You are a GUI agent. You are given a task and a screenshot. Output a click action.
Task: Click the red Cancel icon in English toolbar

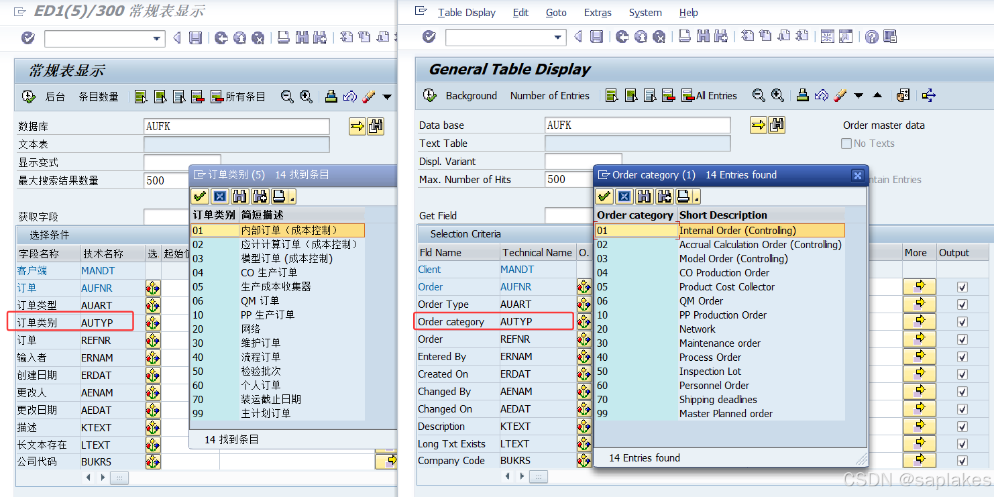[659, 37]
